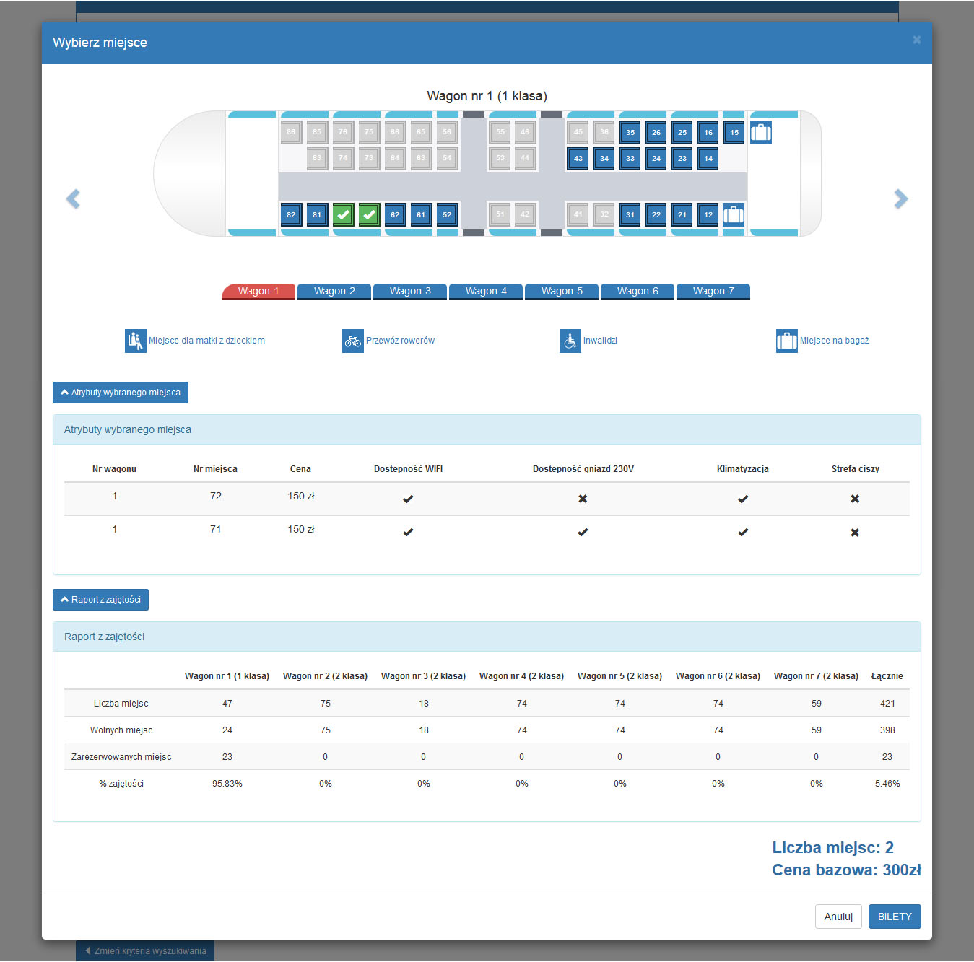Deselect the first green checked seat beside seat 81
This screenshot has width=974, height=962.
343,214
